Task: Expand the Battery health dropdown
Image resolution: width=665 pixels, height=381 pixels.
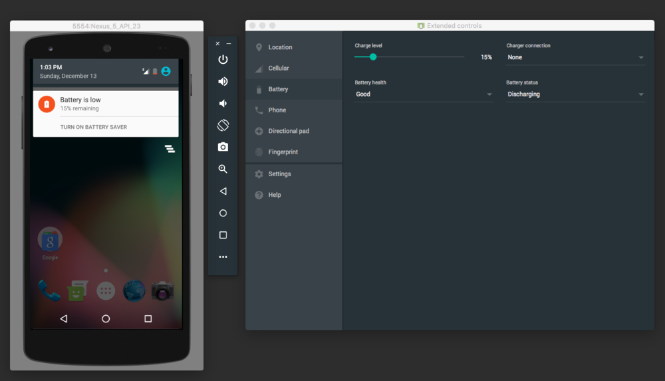Action: [x=424, y=94]
